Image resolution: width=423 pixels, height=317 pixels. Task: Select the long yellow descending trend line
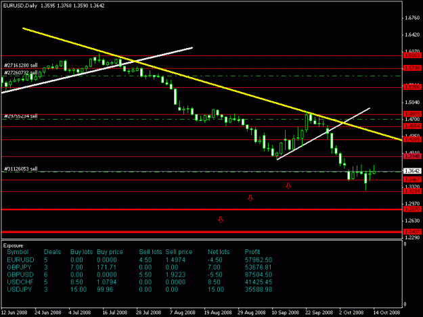pyautogui.click(x=213, y=84)
